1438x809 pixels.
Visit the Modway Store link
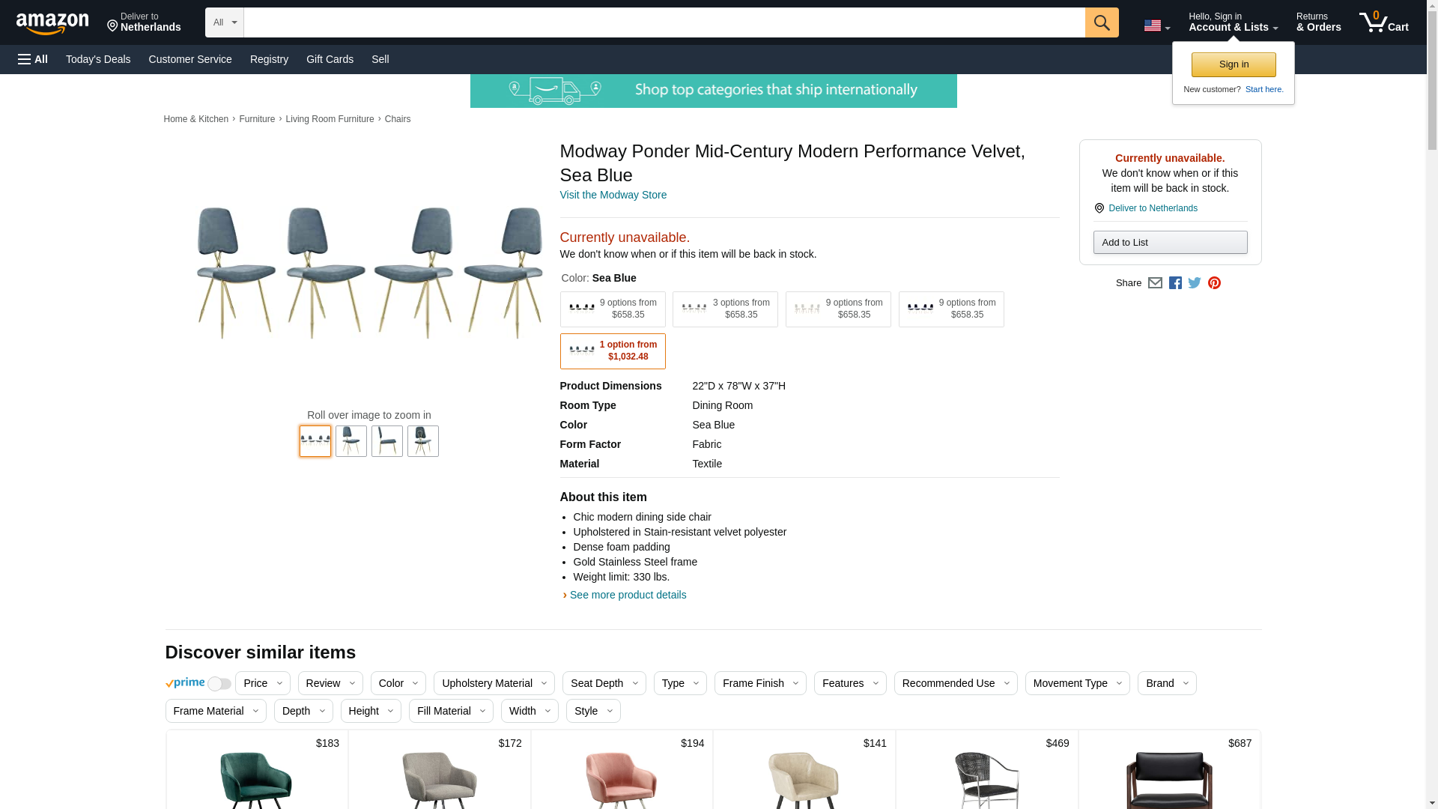tap(613, 195)
